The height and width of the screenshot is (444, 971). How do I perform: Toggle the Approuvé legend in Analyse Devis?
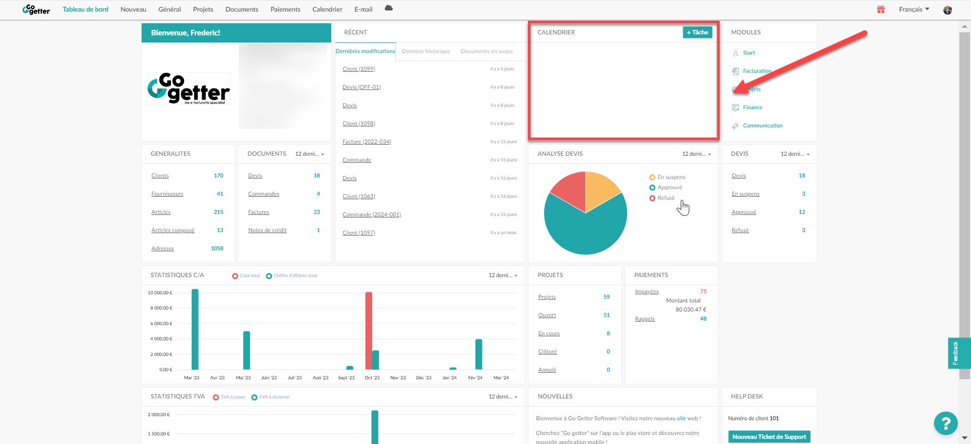coord(666,188)
